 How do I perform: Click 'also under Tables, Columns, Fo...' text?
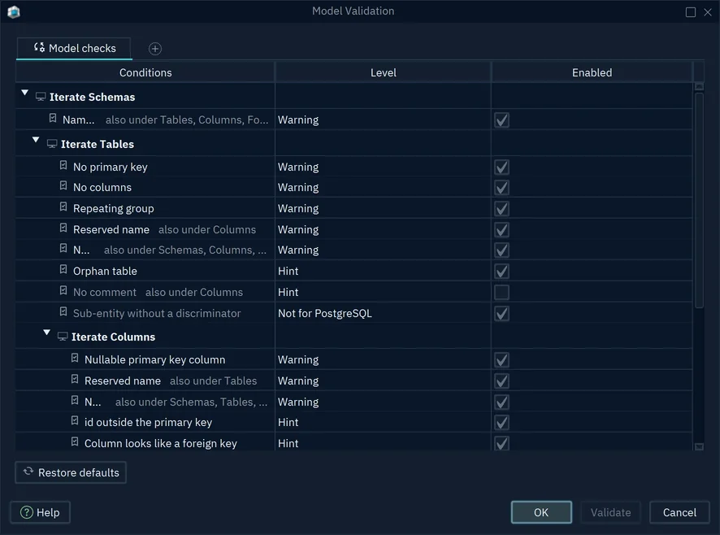[187, 120]
